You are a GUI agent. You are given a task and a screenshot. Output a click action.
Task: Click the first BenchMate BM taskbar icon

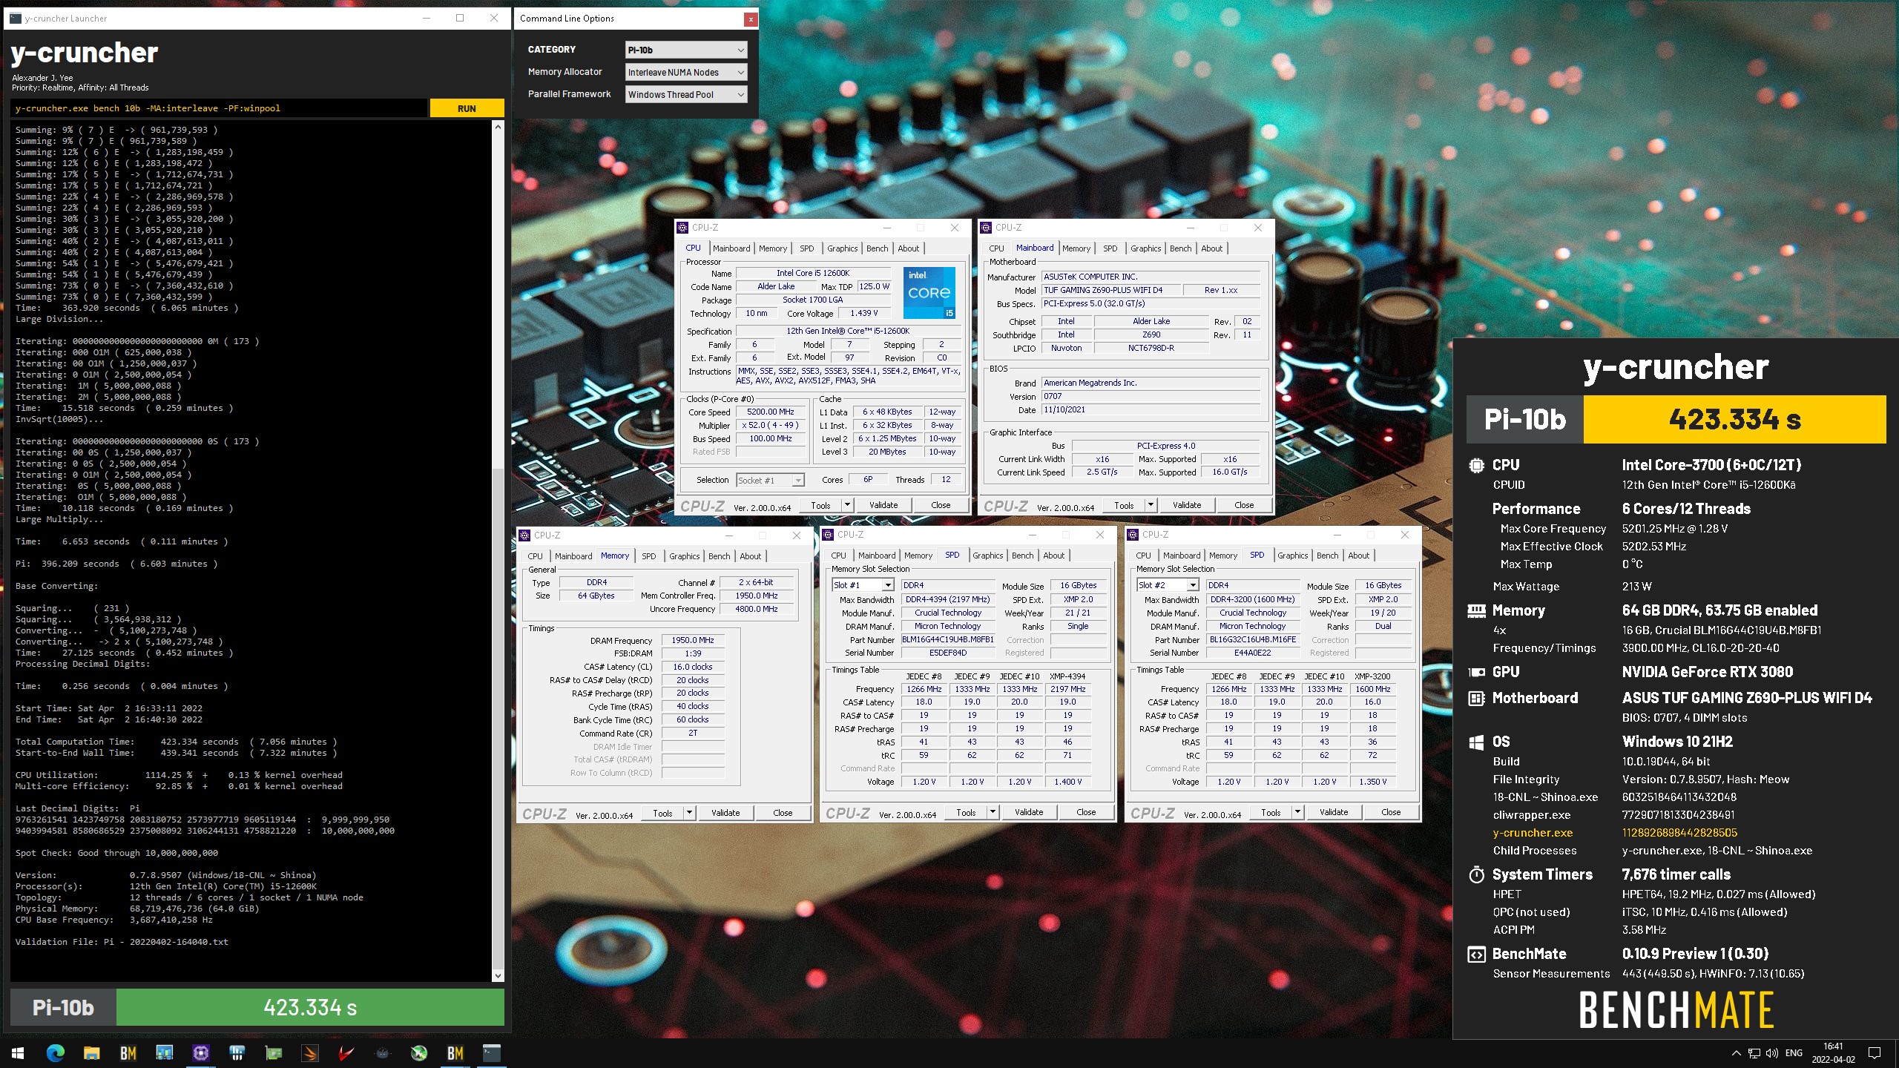tap(128, 1052)
